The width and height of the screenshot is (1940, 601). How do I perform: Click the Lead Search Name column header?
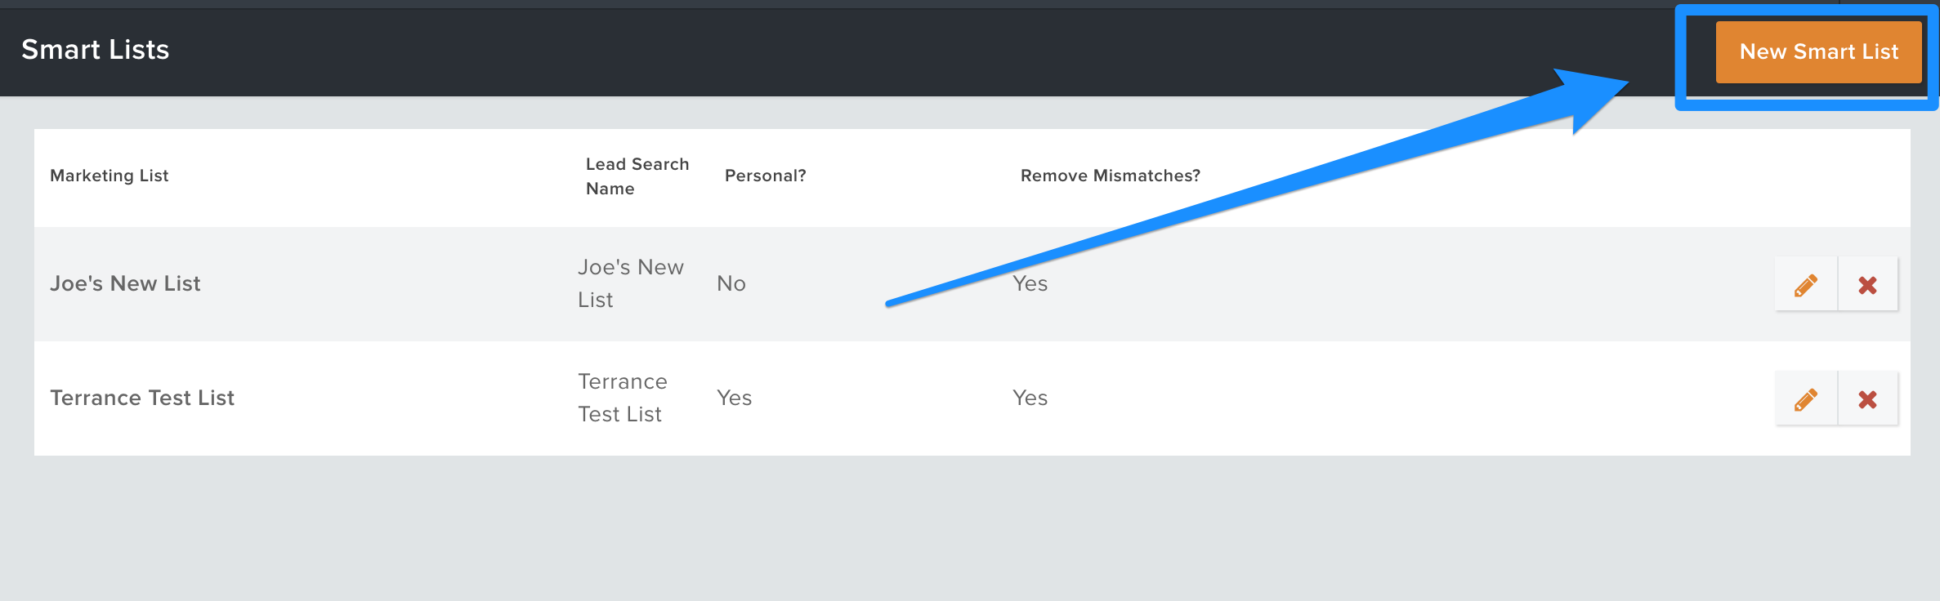point(637,176)
